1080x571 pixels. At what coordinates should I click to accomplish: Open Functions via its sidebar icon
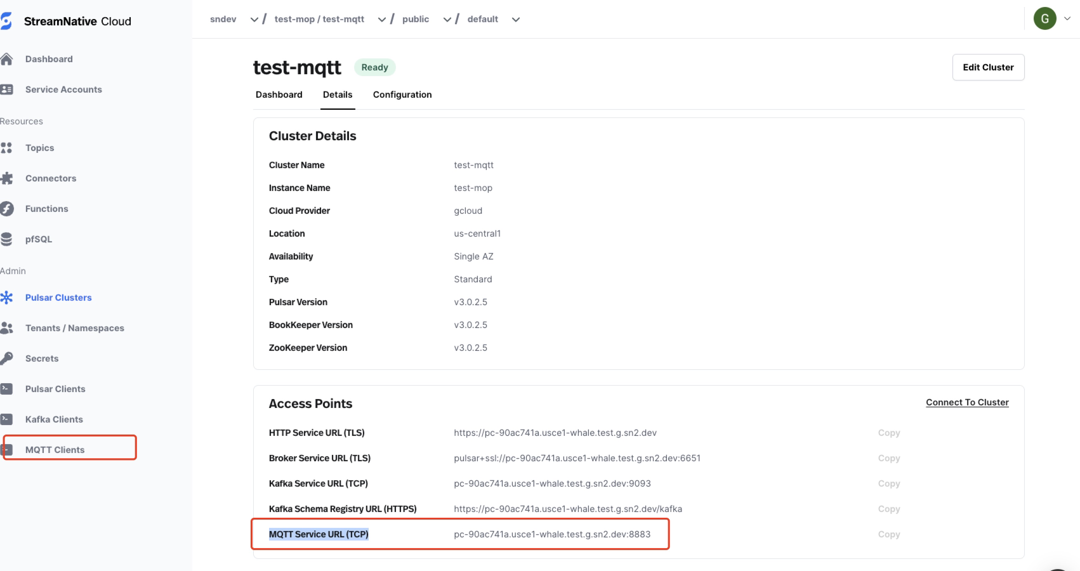(6, 209)
